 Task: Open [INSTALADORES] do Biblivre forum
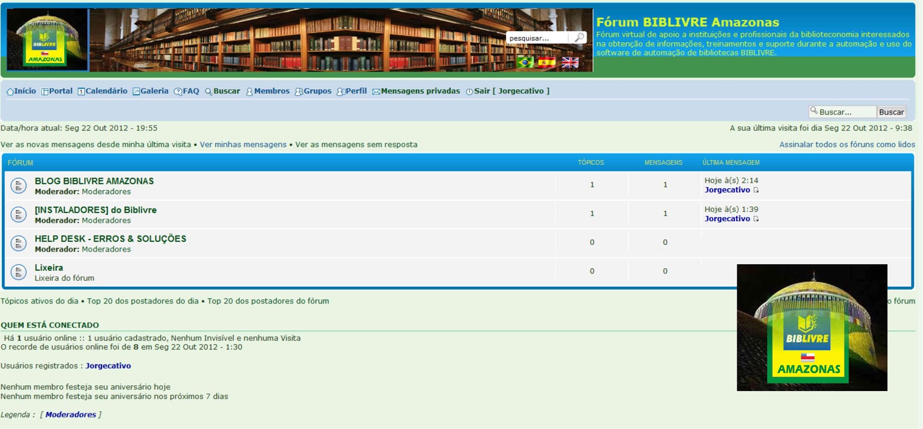coord(96,210)
